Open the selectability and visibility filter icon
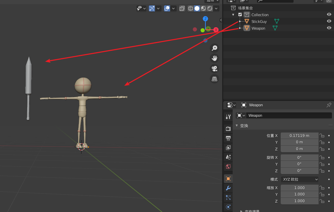The image size is (334, 212). [139, 8]
